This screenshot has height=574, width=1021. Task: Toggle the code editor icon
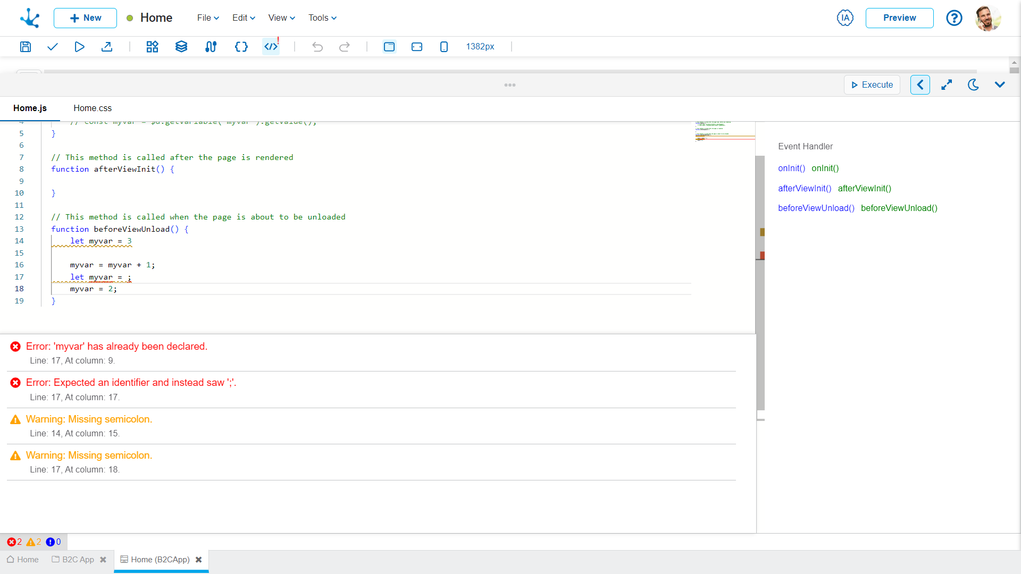click(x=271, y=47)
